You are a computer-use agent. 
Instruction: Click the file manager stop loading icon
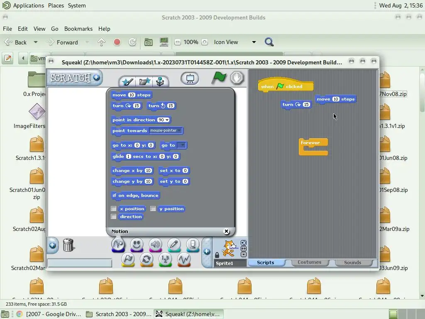pos(117,42)
